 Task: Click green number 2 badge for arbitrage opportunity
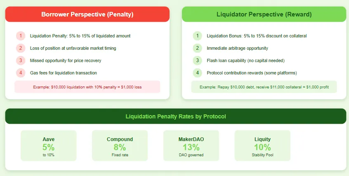tap(198, 48)
